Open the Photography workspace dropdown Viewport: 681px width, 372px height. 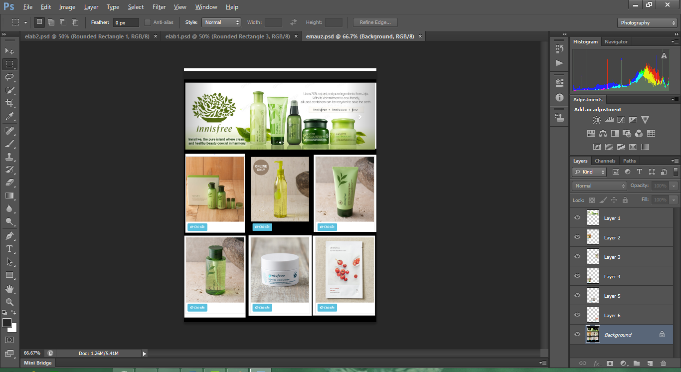point(647,23)
